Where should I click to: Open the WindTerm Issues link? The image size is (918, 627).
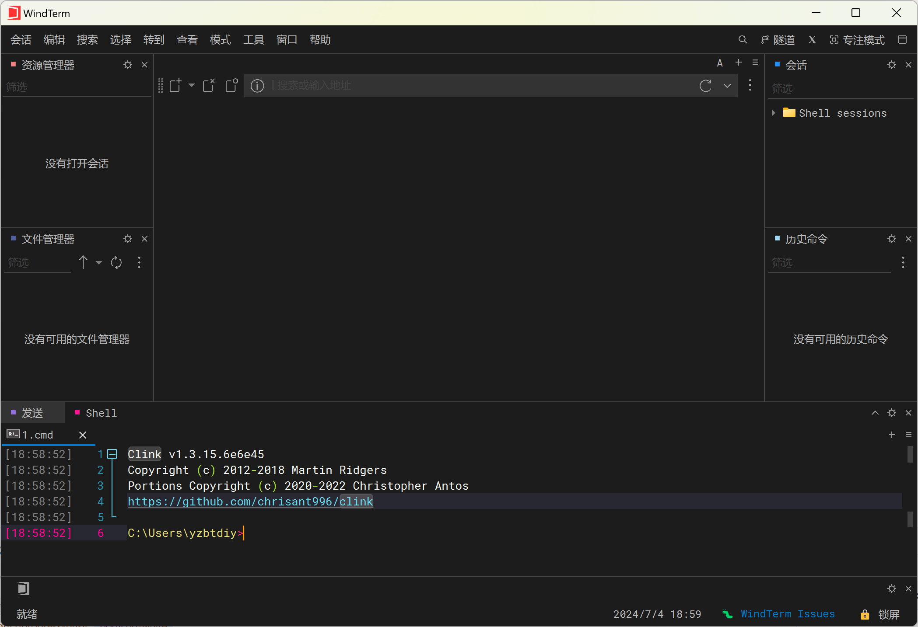tap(787, 614)
